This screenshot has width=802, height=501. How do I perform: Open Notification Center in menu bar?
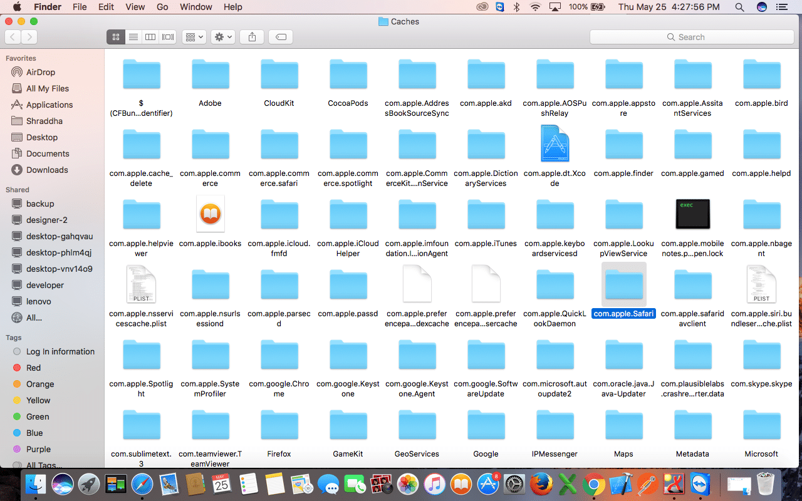781,7
